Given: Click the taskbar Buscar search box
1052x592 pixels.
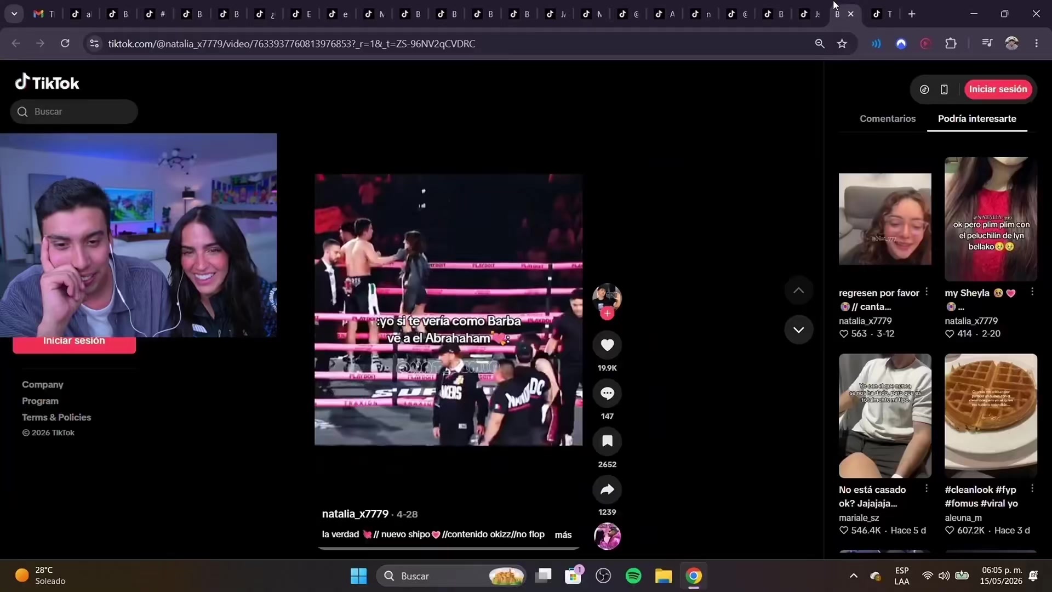Looking at the screenshot, I should 451,576.
